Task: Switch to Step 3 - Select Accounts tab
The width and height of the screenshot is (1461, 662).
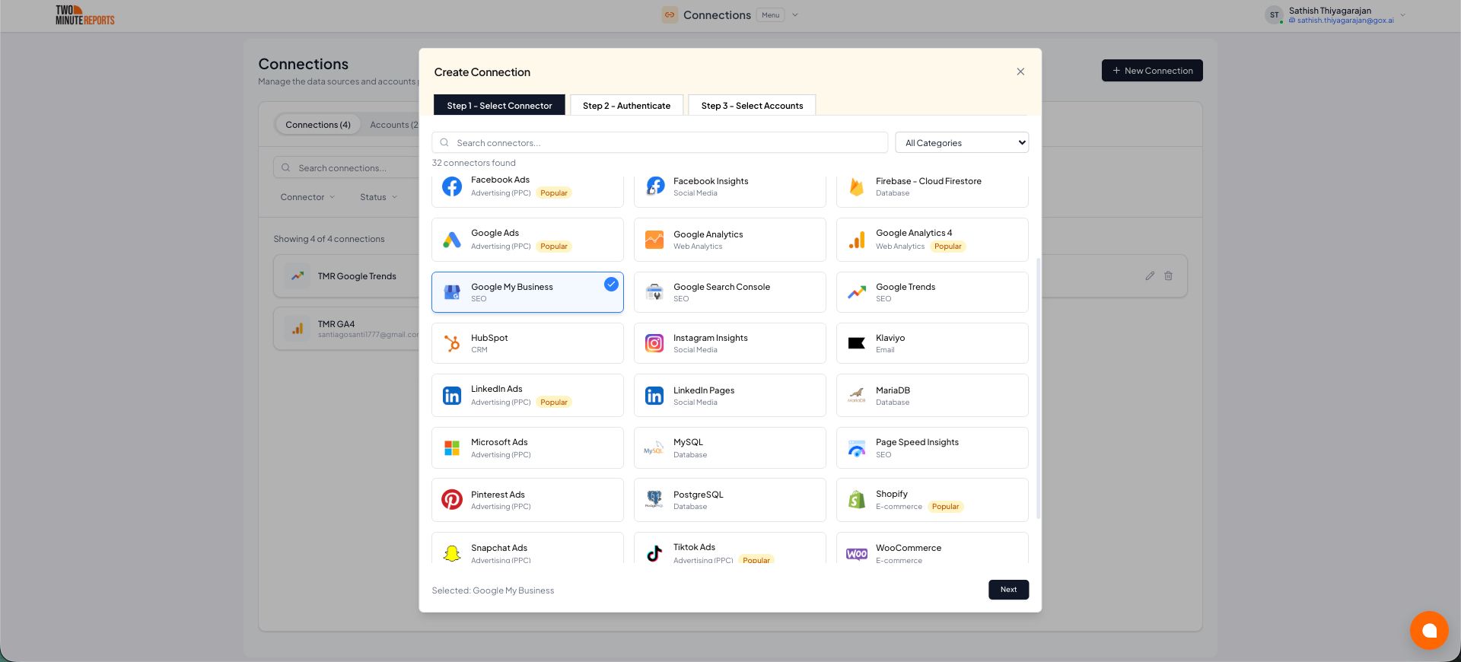Action: 751,106
